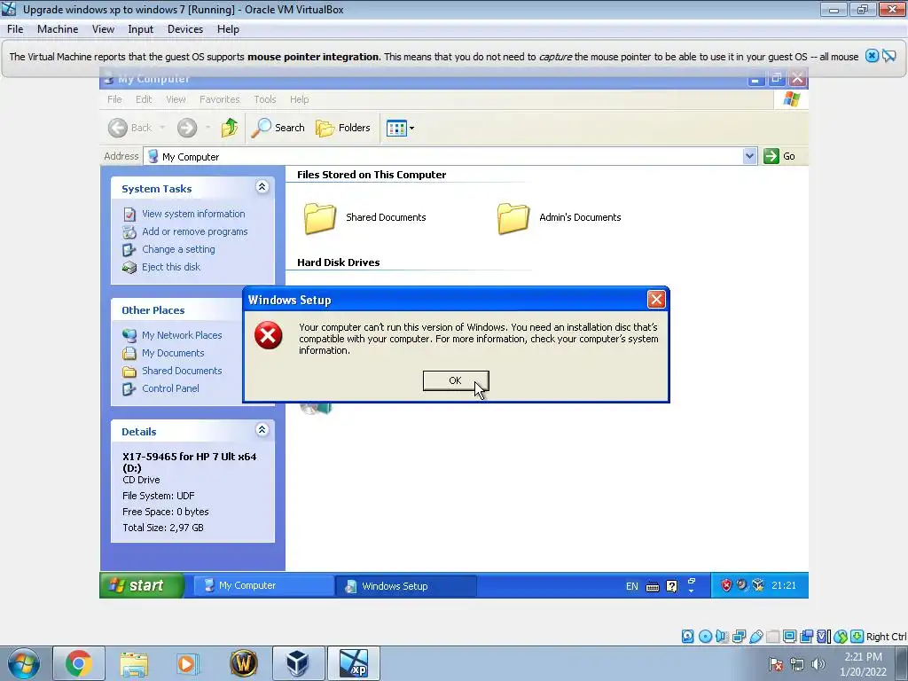
Task: Open Add or remove programs link
Action: 194,231
